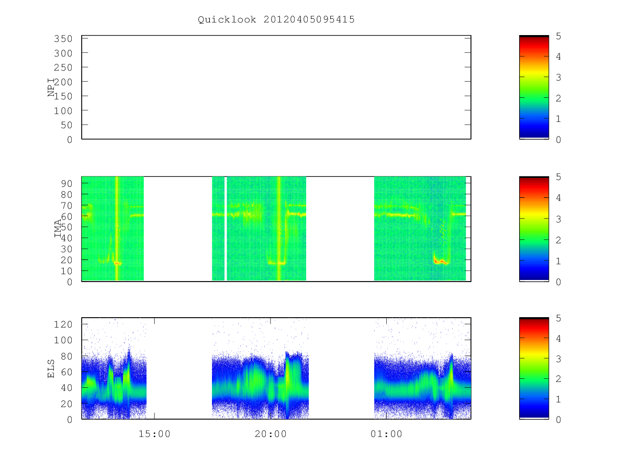Pick tick value 80 on ELS axis

(x=67, y=356)
